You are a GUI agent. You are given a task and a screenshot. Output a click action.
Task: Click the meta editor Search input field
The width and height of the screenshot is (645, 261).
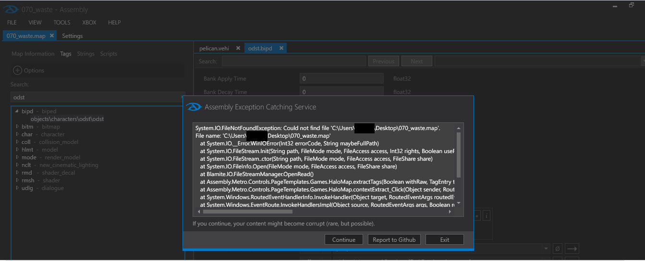tap(294, 61)
